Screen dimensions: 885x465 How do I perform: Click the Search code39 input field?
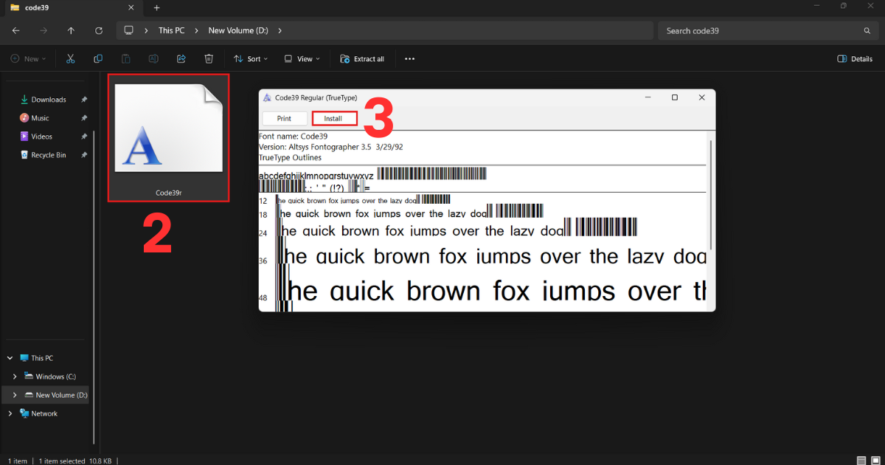tap(760, 31)
